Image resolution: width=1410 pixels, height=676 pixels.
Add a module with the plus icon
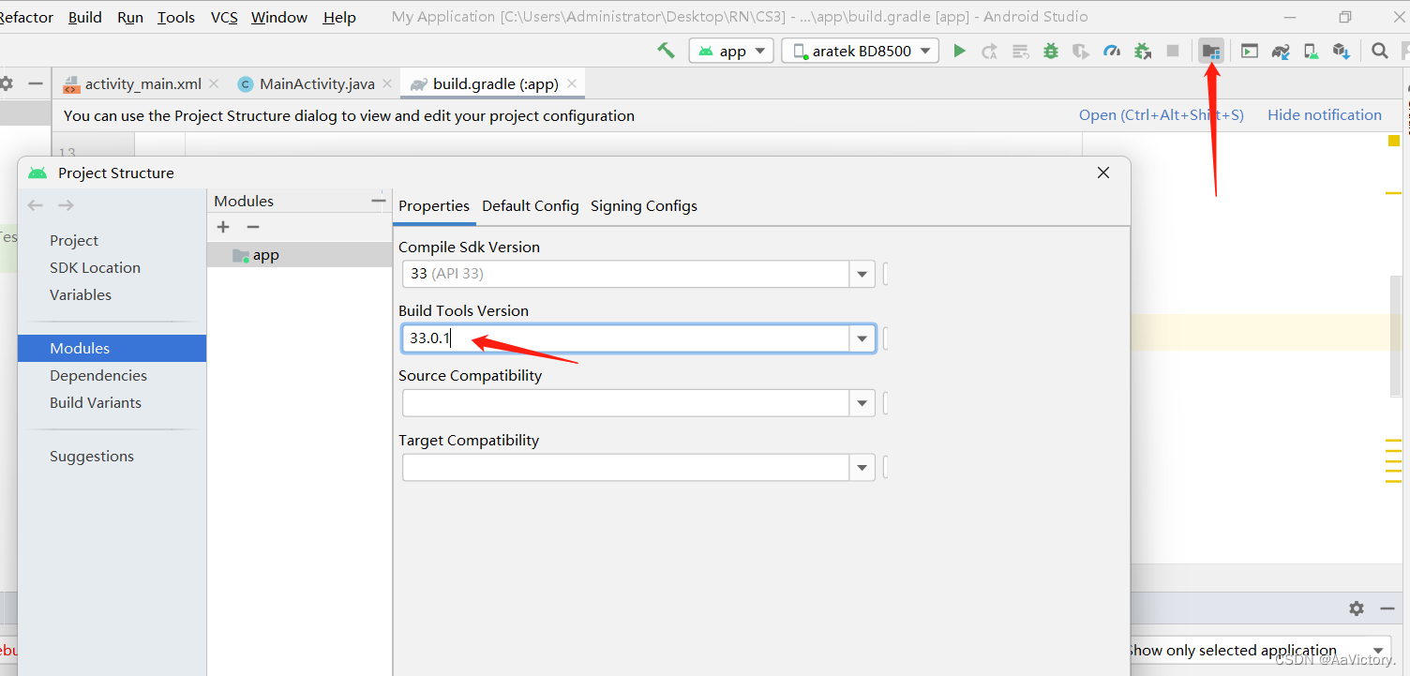[223, 227]
